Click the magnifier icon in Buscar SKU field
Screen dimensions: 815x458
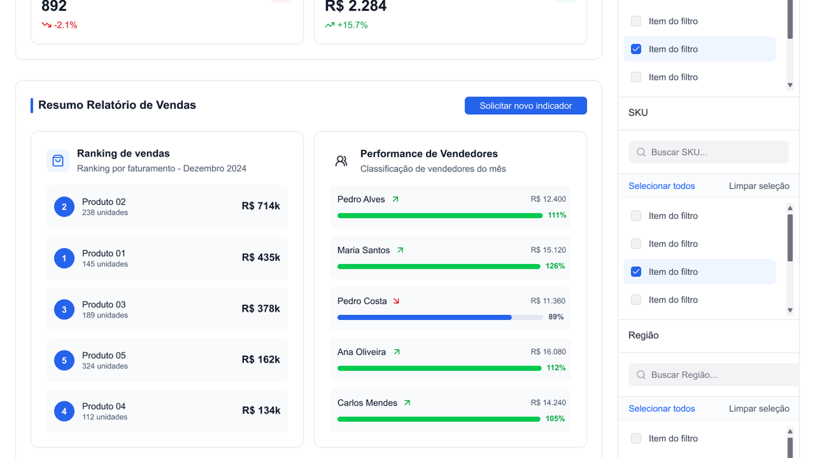pos(641,152)
